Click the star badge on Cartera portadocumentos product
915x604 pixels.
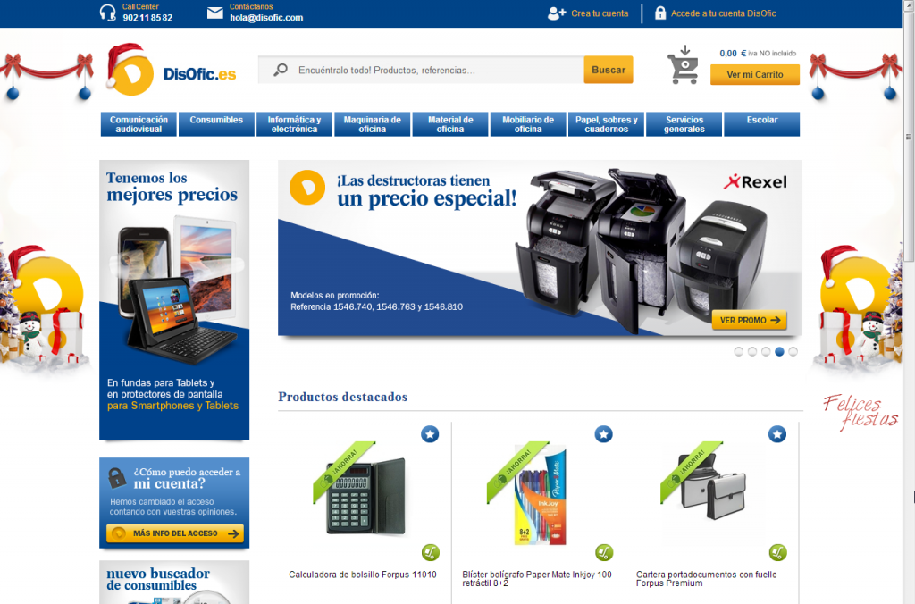coord(776,434)
